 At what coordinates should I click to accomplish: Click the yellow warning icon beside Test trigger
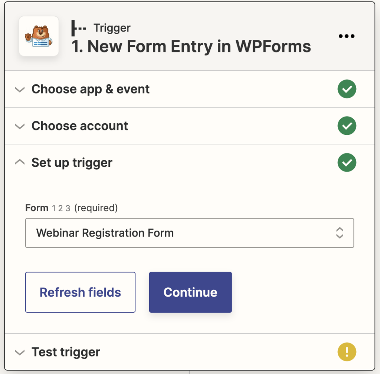pyautogui.click(x=347, y=351)
